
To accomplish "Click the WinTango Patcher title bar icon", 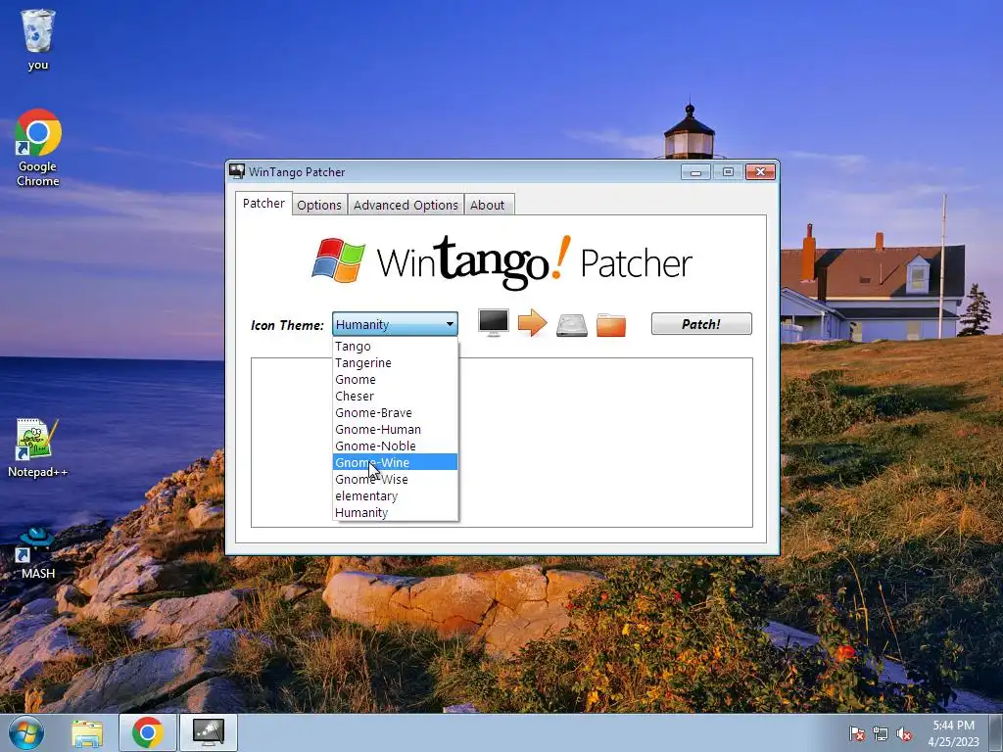I will [x=237, y=171].
